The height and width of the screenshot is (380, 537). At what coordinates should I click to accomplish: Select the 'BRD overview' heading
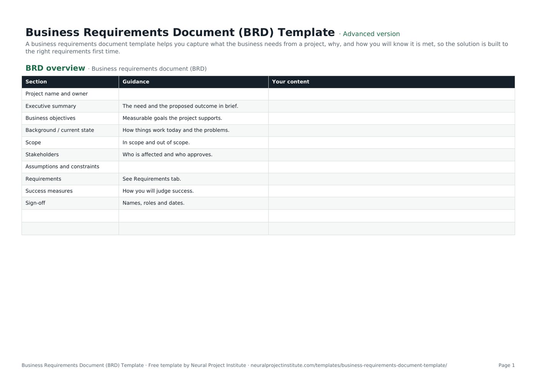[55, 68]
